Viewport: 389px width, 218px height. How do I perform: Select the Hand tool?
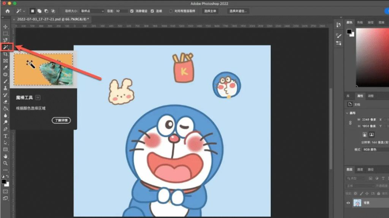5,156
